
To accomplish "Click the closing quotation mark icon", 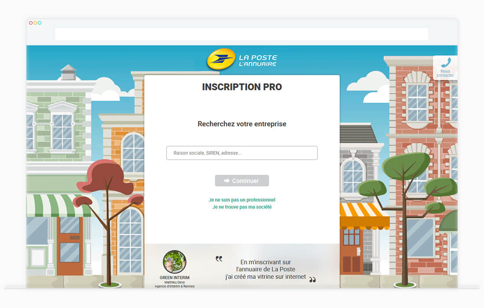I will pos(312,279).
